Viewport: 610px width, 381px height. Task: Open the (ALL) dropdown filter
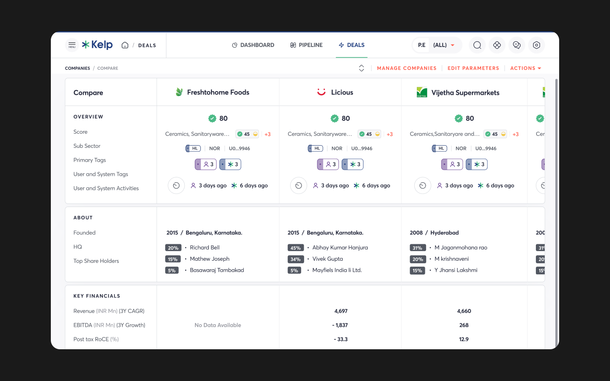coord(444,45)
